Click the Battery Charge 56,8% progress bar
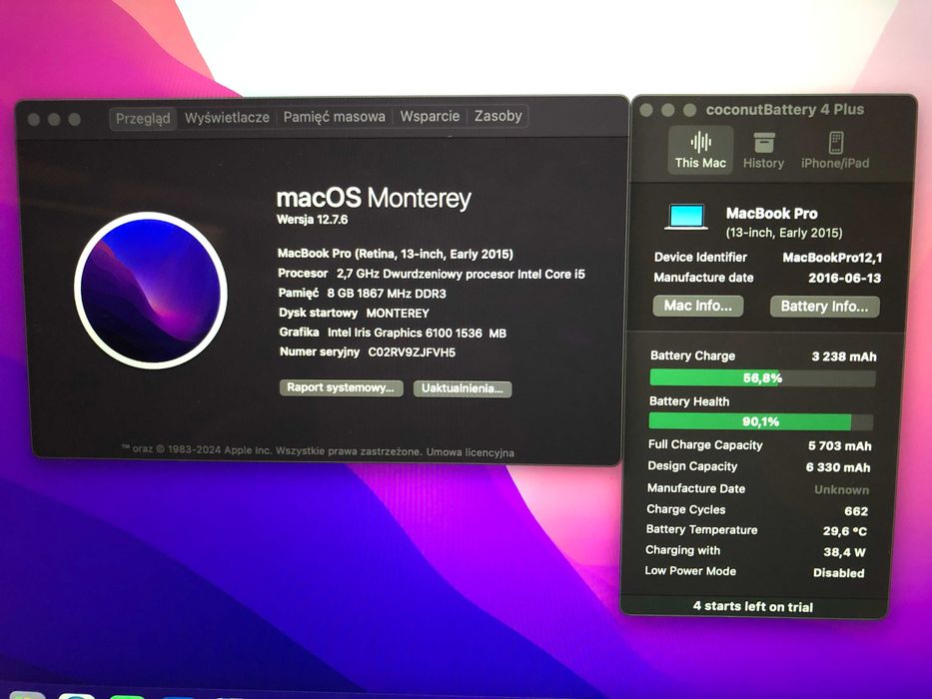This screenshot has width=932, height=699. (x=762, y=378)
